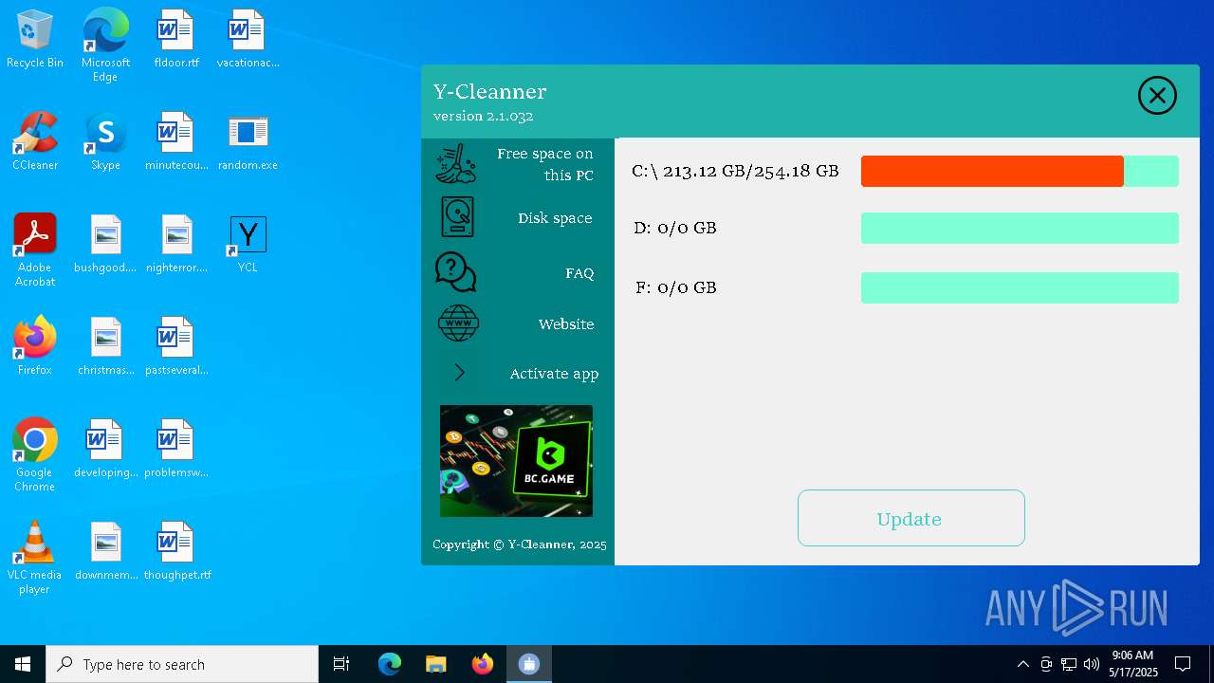Show hidden system tray icons
The width and height of the screenshot is (1214, 683).
click(x=1022, y=664)
